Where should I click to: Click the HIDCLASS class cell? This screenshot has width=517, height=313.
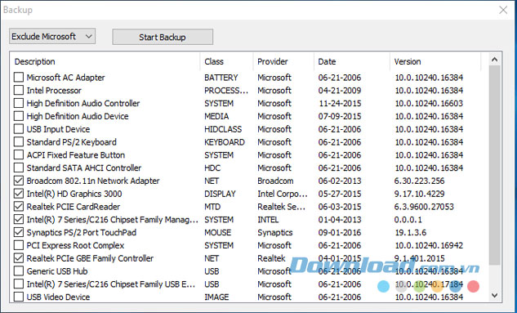(x=223, y=129)
